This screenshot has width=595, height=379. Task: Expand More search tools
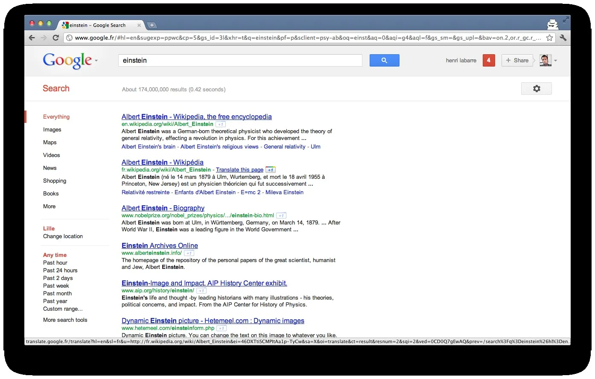pyautogui.click(x=65, y=320)
